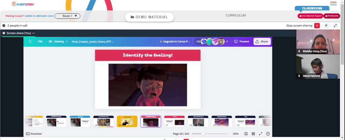This screenshot has height=140, width=345.
Task: Click the Page 16 / 123 indicator
Action: [x=181, y=134]
